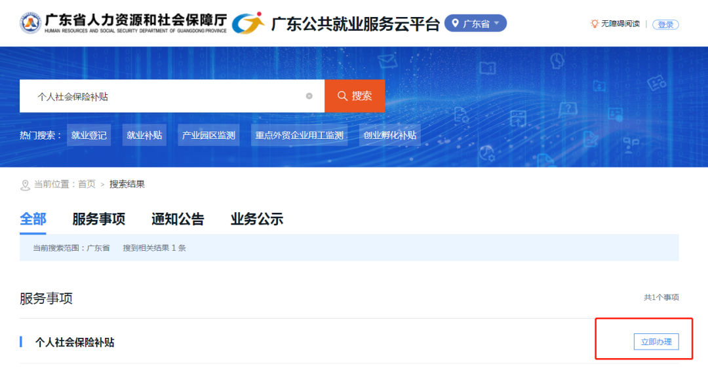Switch to the 服务事项 tab
The width and height of the screenshot is (708, 385).
pos(98,219)
